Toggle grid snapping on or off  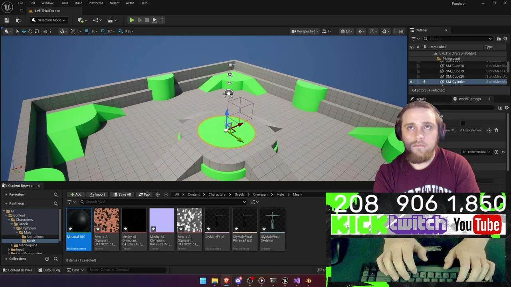click(87, 31)
